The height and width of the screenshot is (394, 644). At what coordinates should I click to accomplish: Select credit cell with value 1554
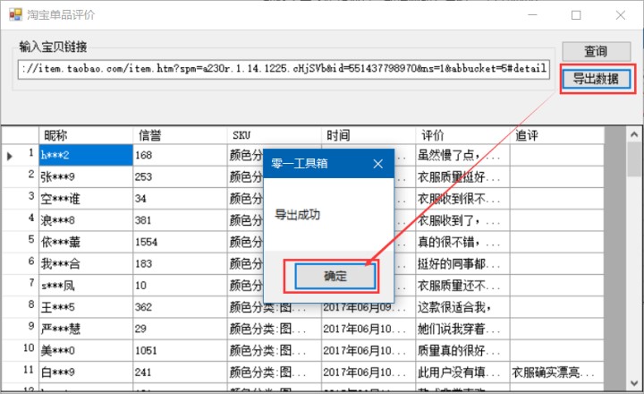179,242
